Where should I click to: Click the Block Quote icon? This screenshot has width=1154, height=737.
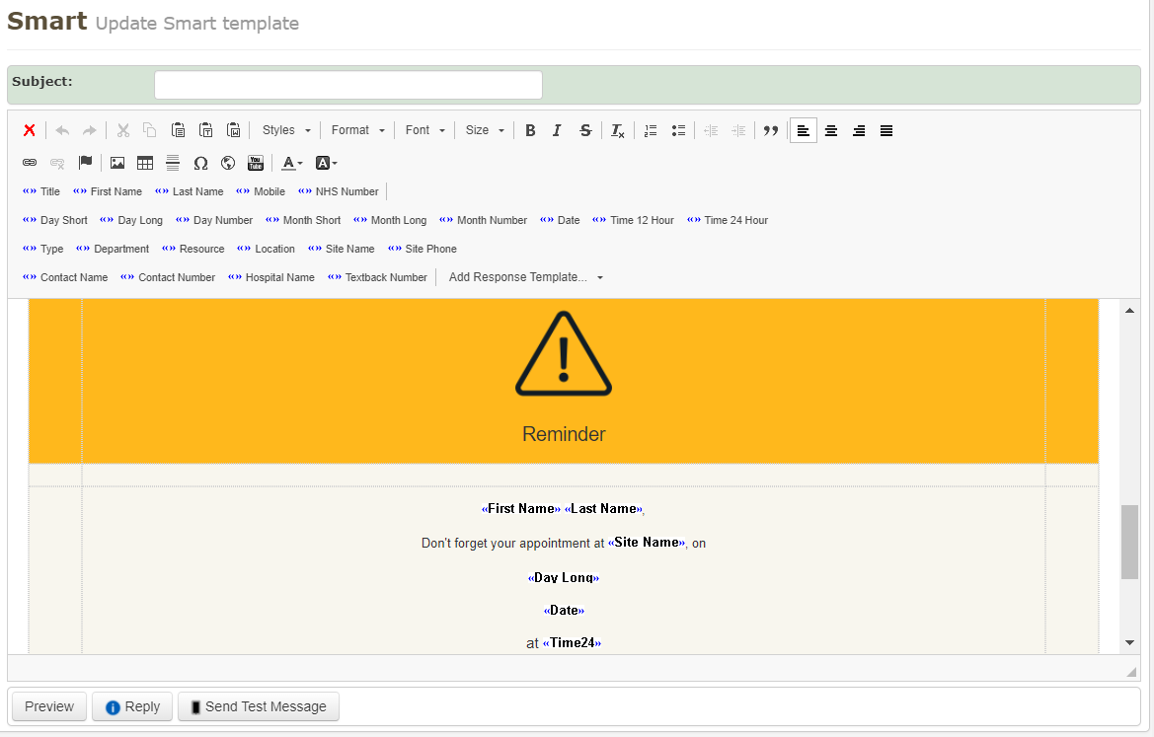(x=771, y=130)
